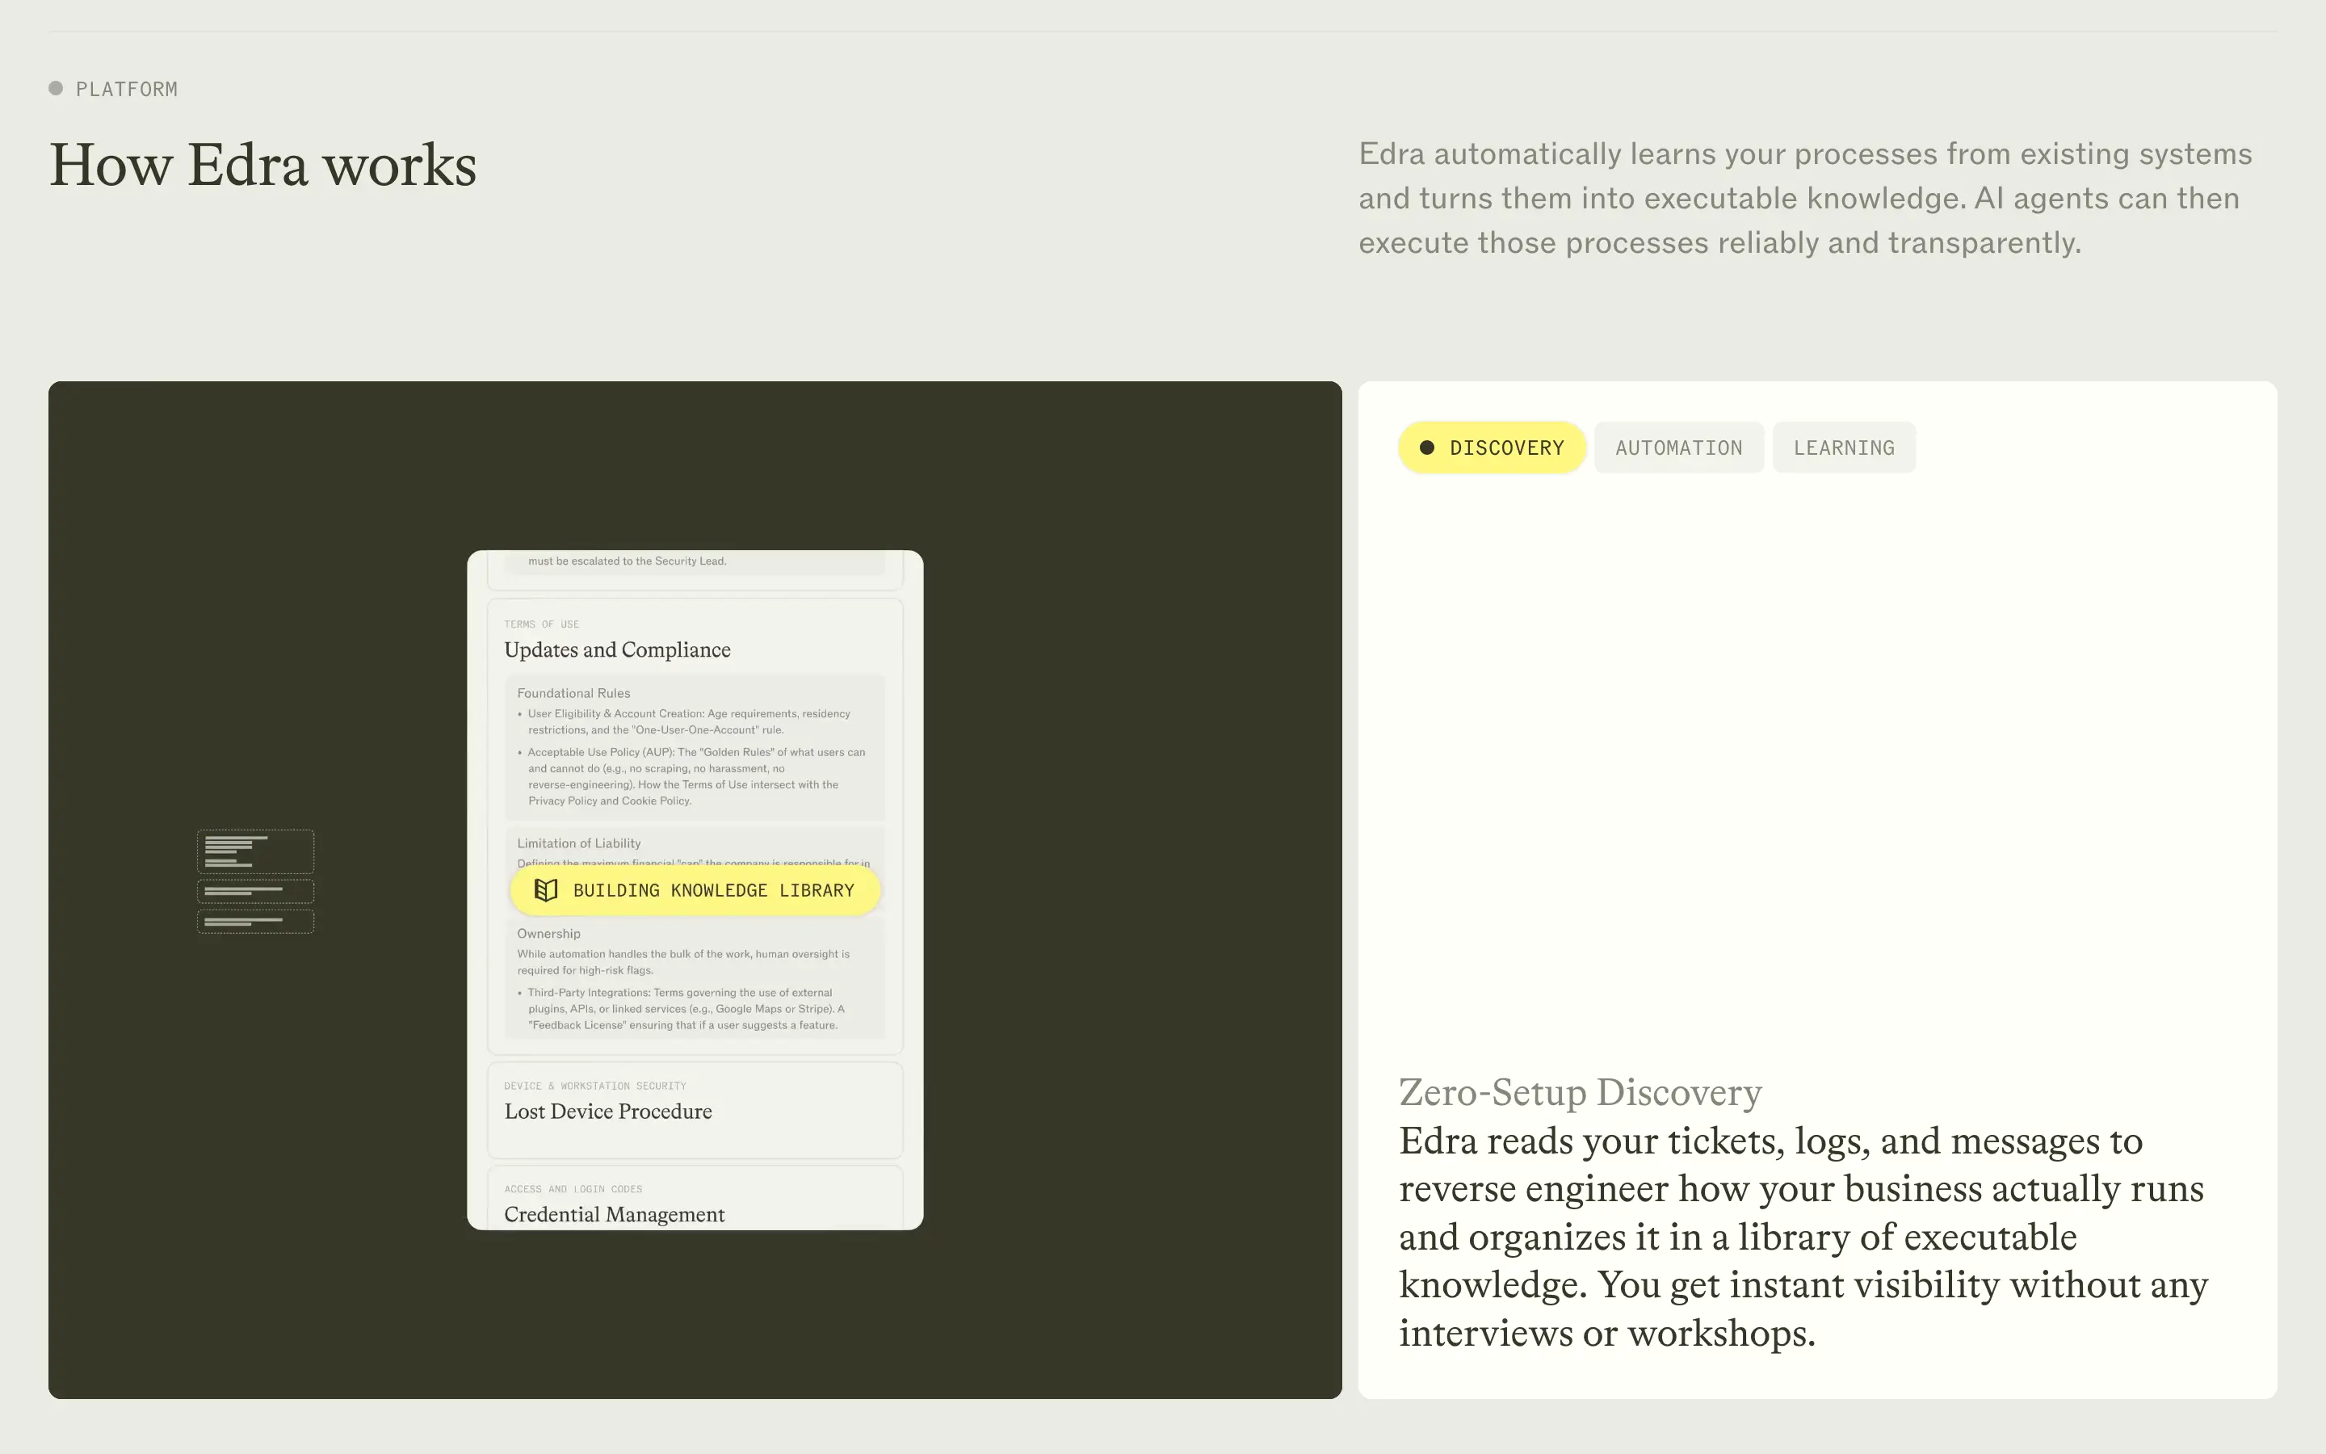Click the Terms of Use label
This screenshot has height=1454, width=2326.
[x=541, y=624]
